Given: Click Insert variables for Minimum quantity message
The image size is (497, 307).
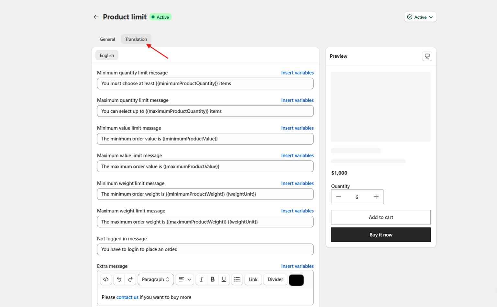Looking at the screenshot, I should point(297,73).
